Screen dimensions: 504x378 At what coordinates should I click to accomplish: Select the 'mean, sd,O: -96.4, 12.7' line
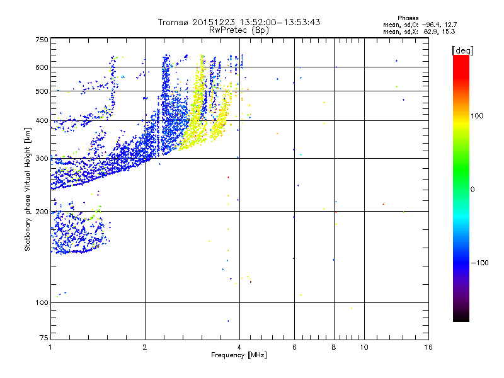tap(420, 25)
